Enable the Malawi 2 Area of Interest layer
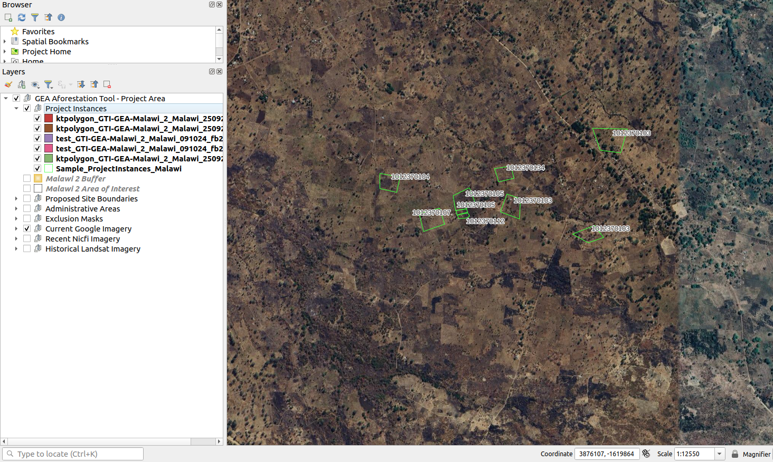 pos(27,188)
